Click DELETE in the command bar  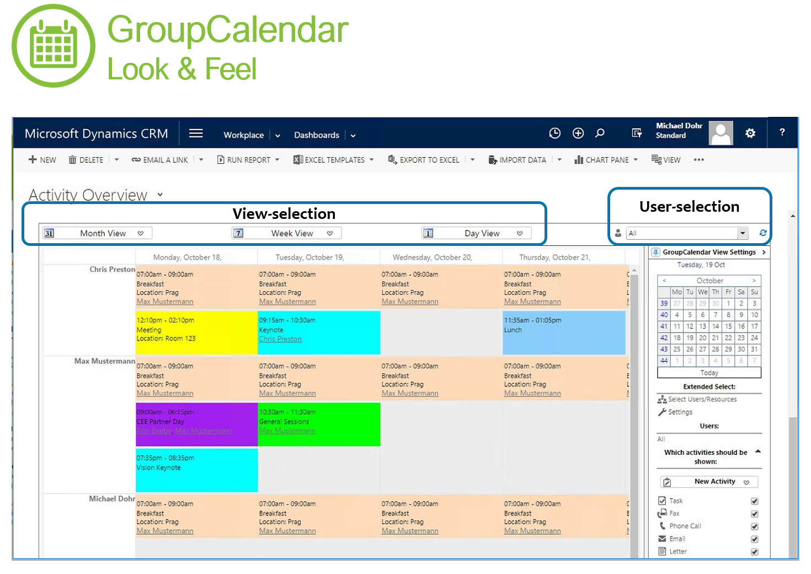[x=86, y=160]
